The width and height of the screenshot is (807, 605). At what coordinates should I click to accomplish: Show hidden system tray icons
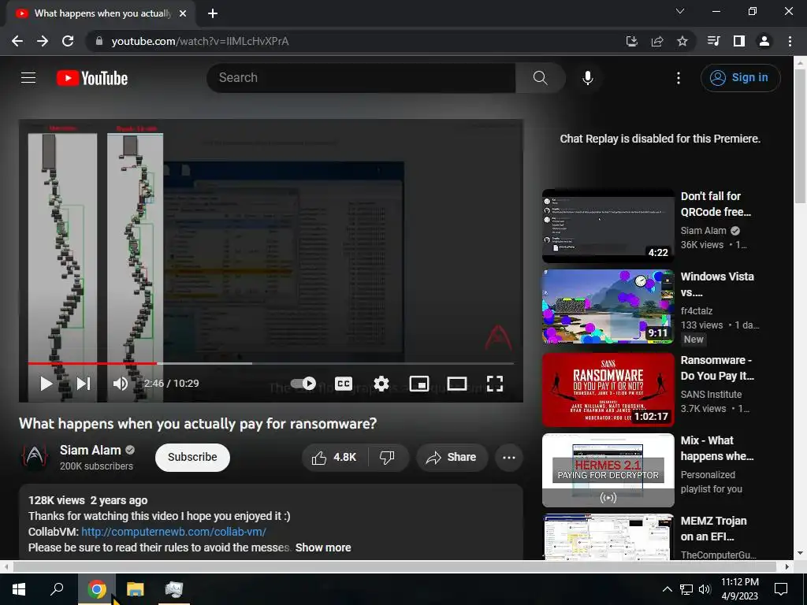[667, 589]
